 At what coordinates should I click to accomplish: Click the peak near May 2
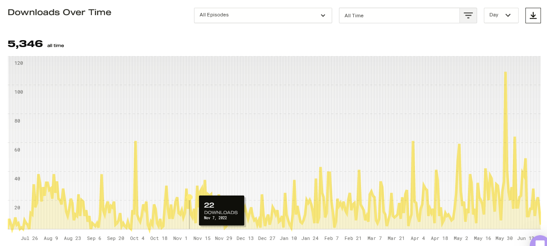click(459, 145)
